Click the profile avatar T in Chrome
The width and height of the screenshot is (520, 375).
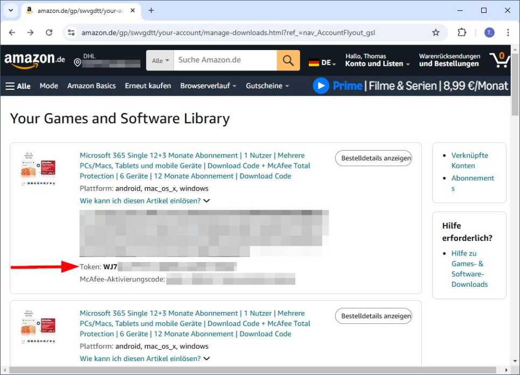(x=489, y=32)
